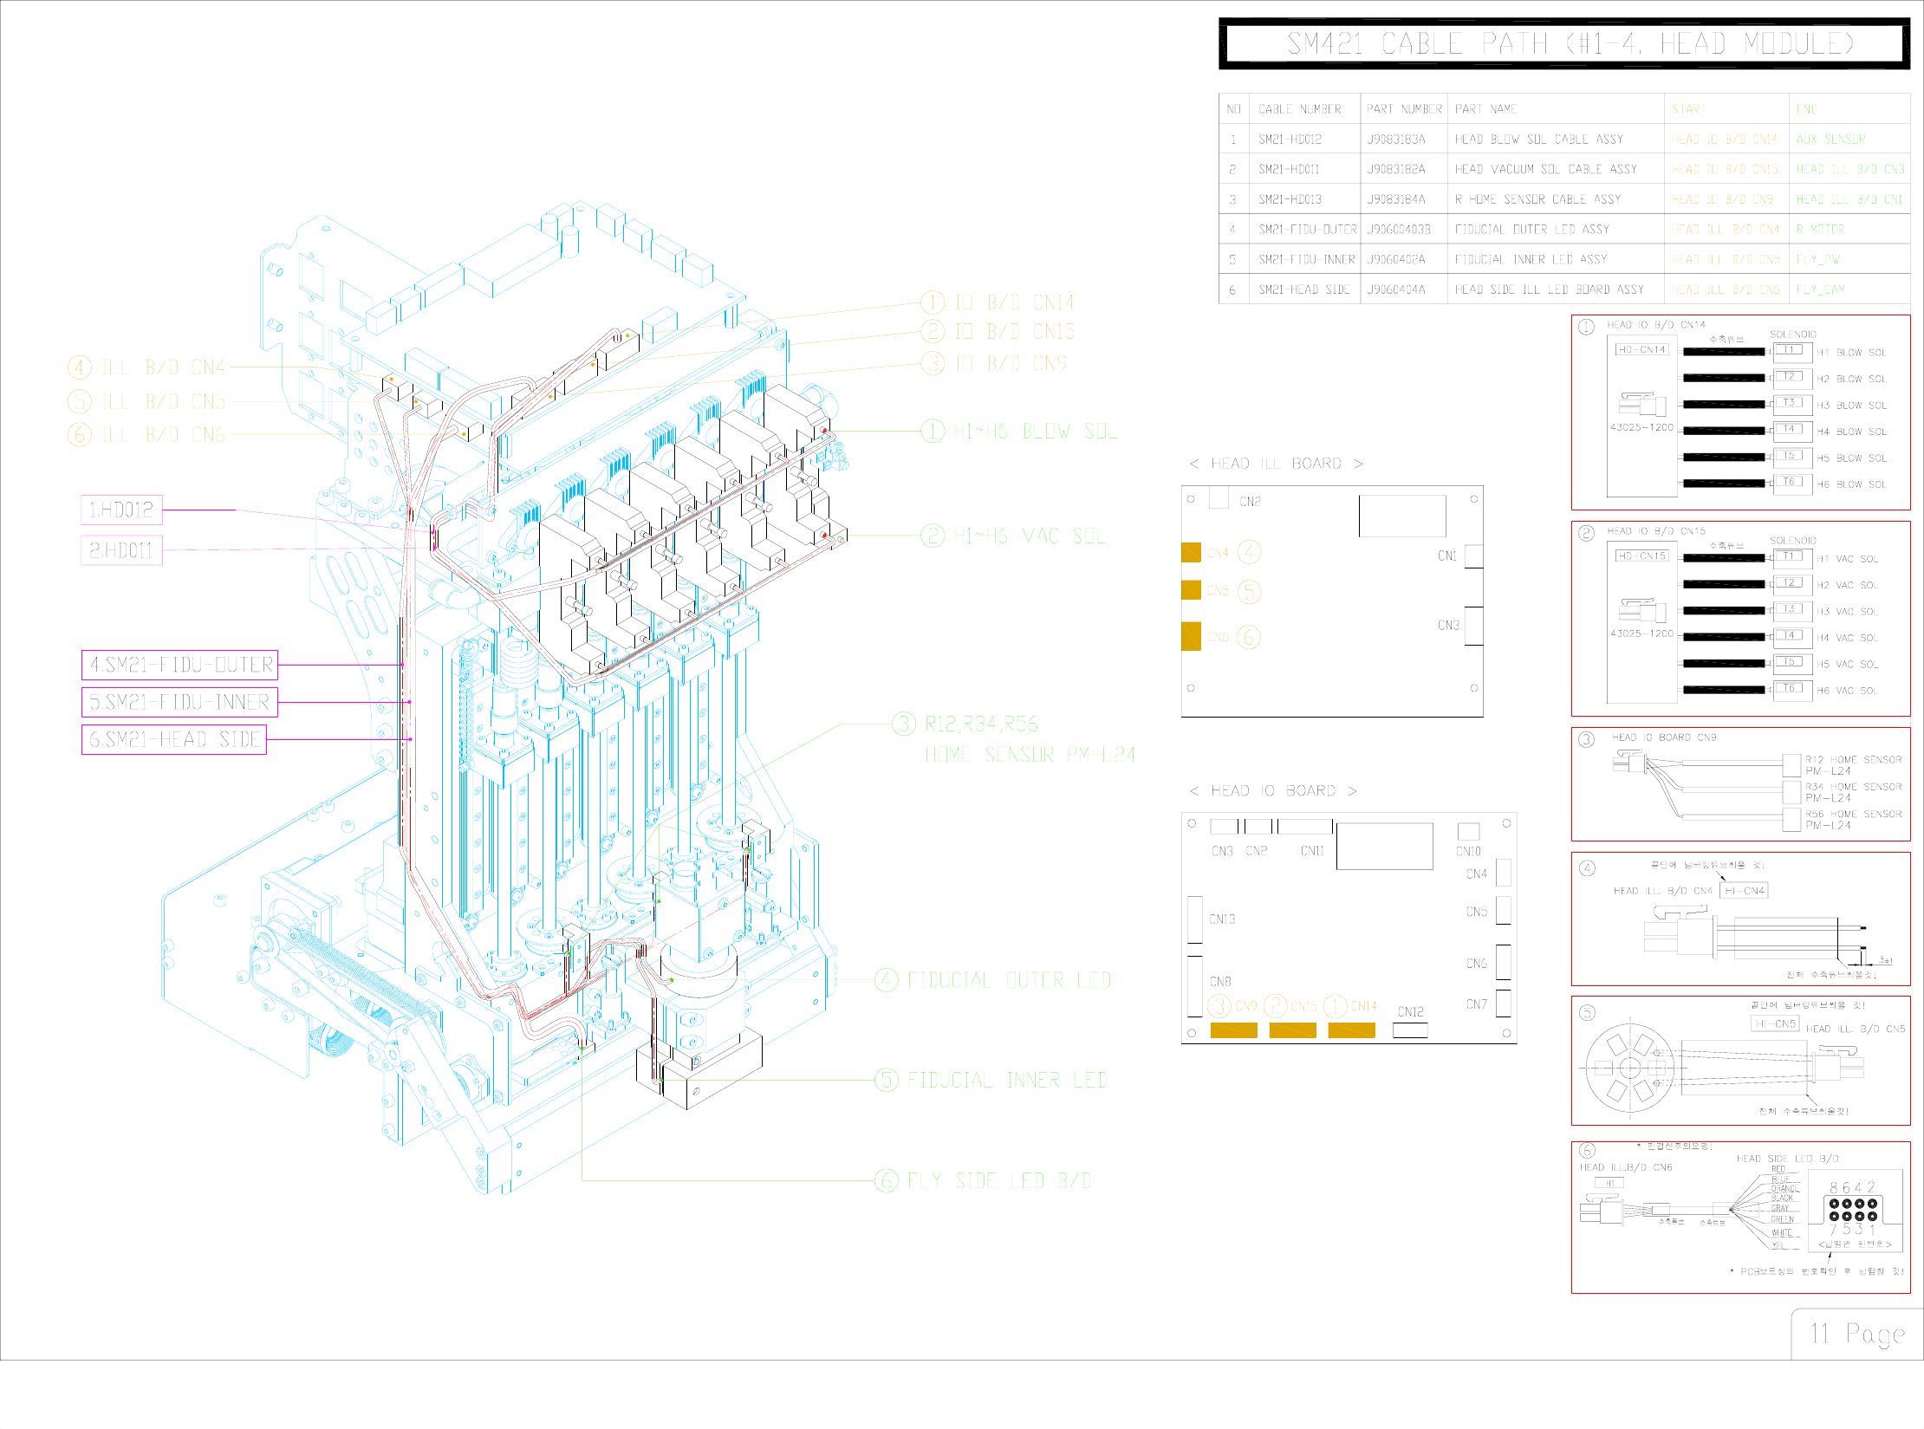Click the 8-pin connector pinout diagram
This screenshot has width=1924, height=1429.
(x=1853, y=1210)
